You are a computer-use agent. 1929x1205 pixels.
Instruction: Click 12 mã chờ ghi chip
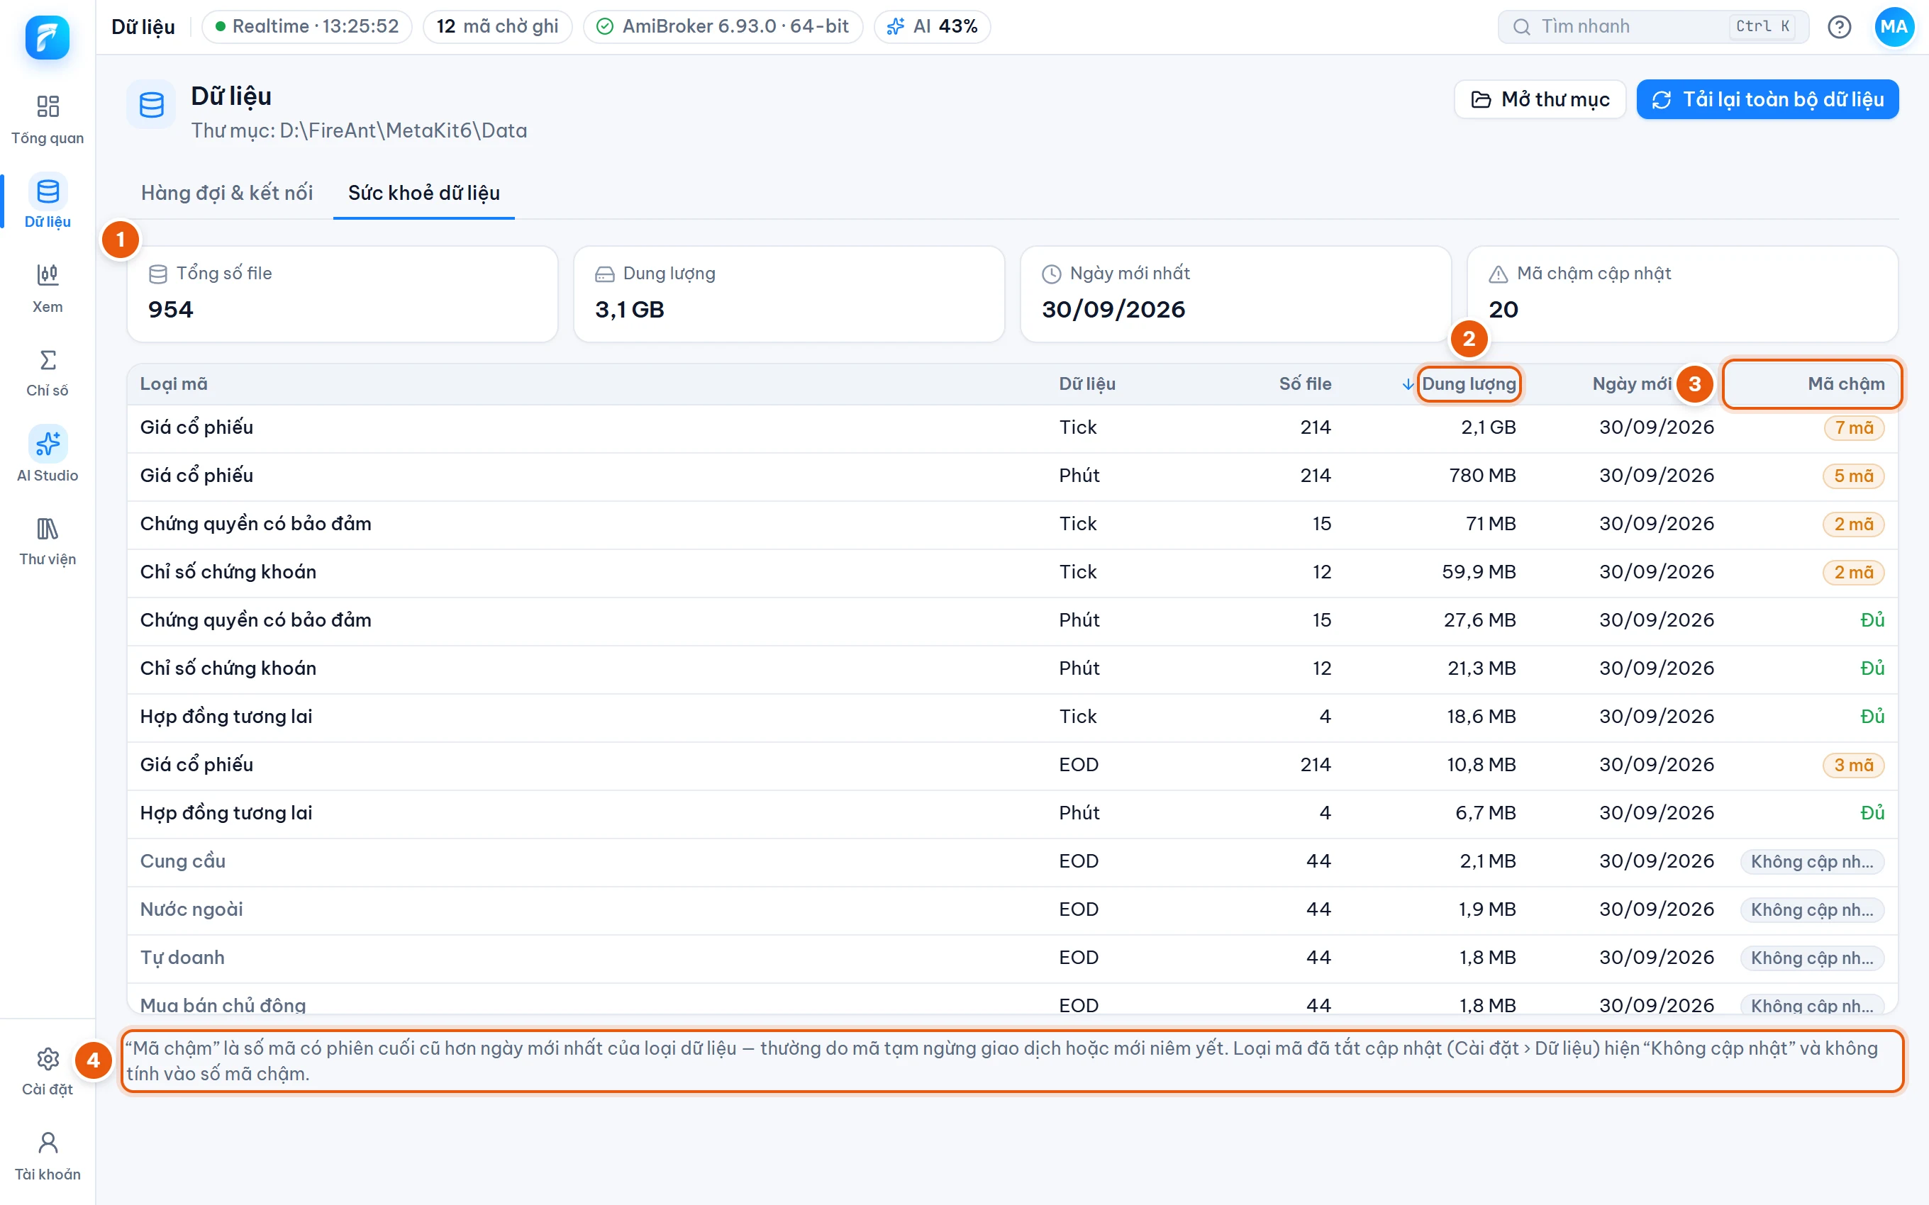pos(497,26)
